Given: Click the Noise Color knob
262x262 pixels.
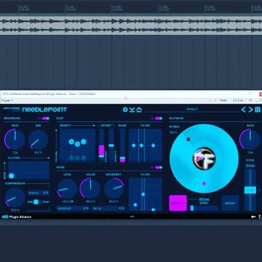Looking at the screenshot, I should (90, 188).
